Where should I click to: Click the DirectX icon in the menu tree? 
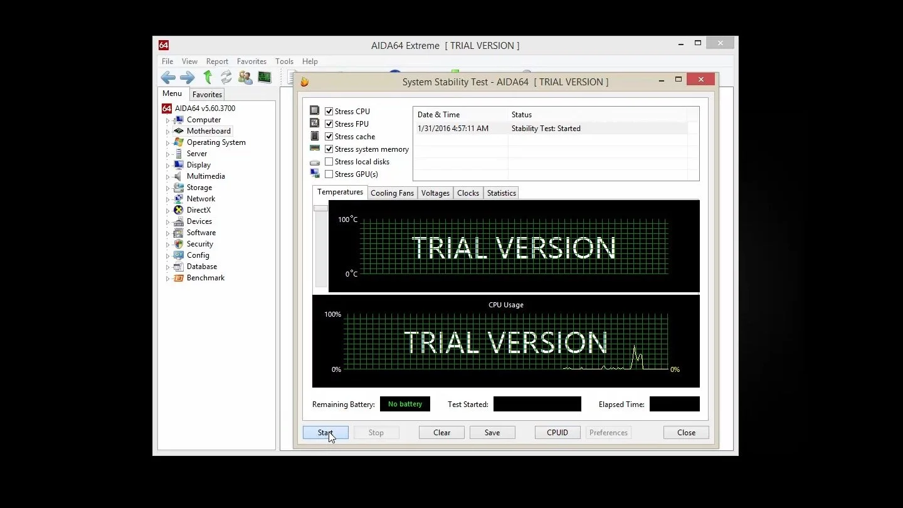coord(179,210)
